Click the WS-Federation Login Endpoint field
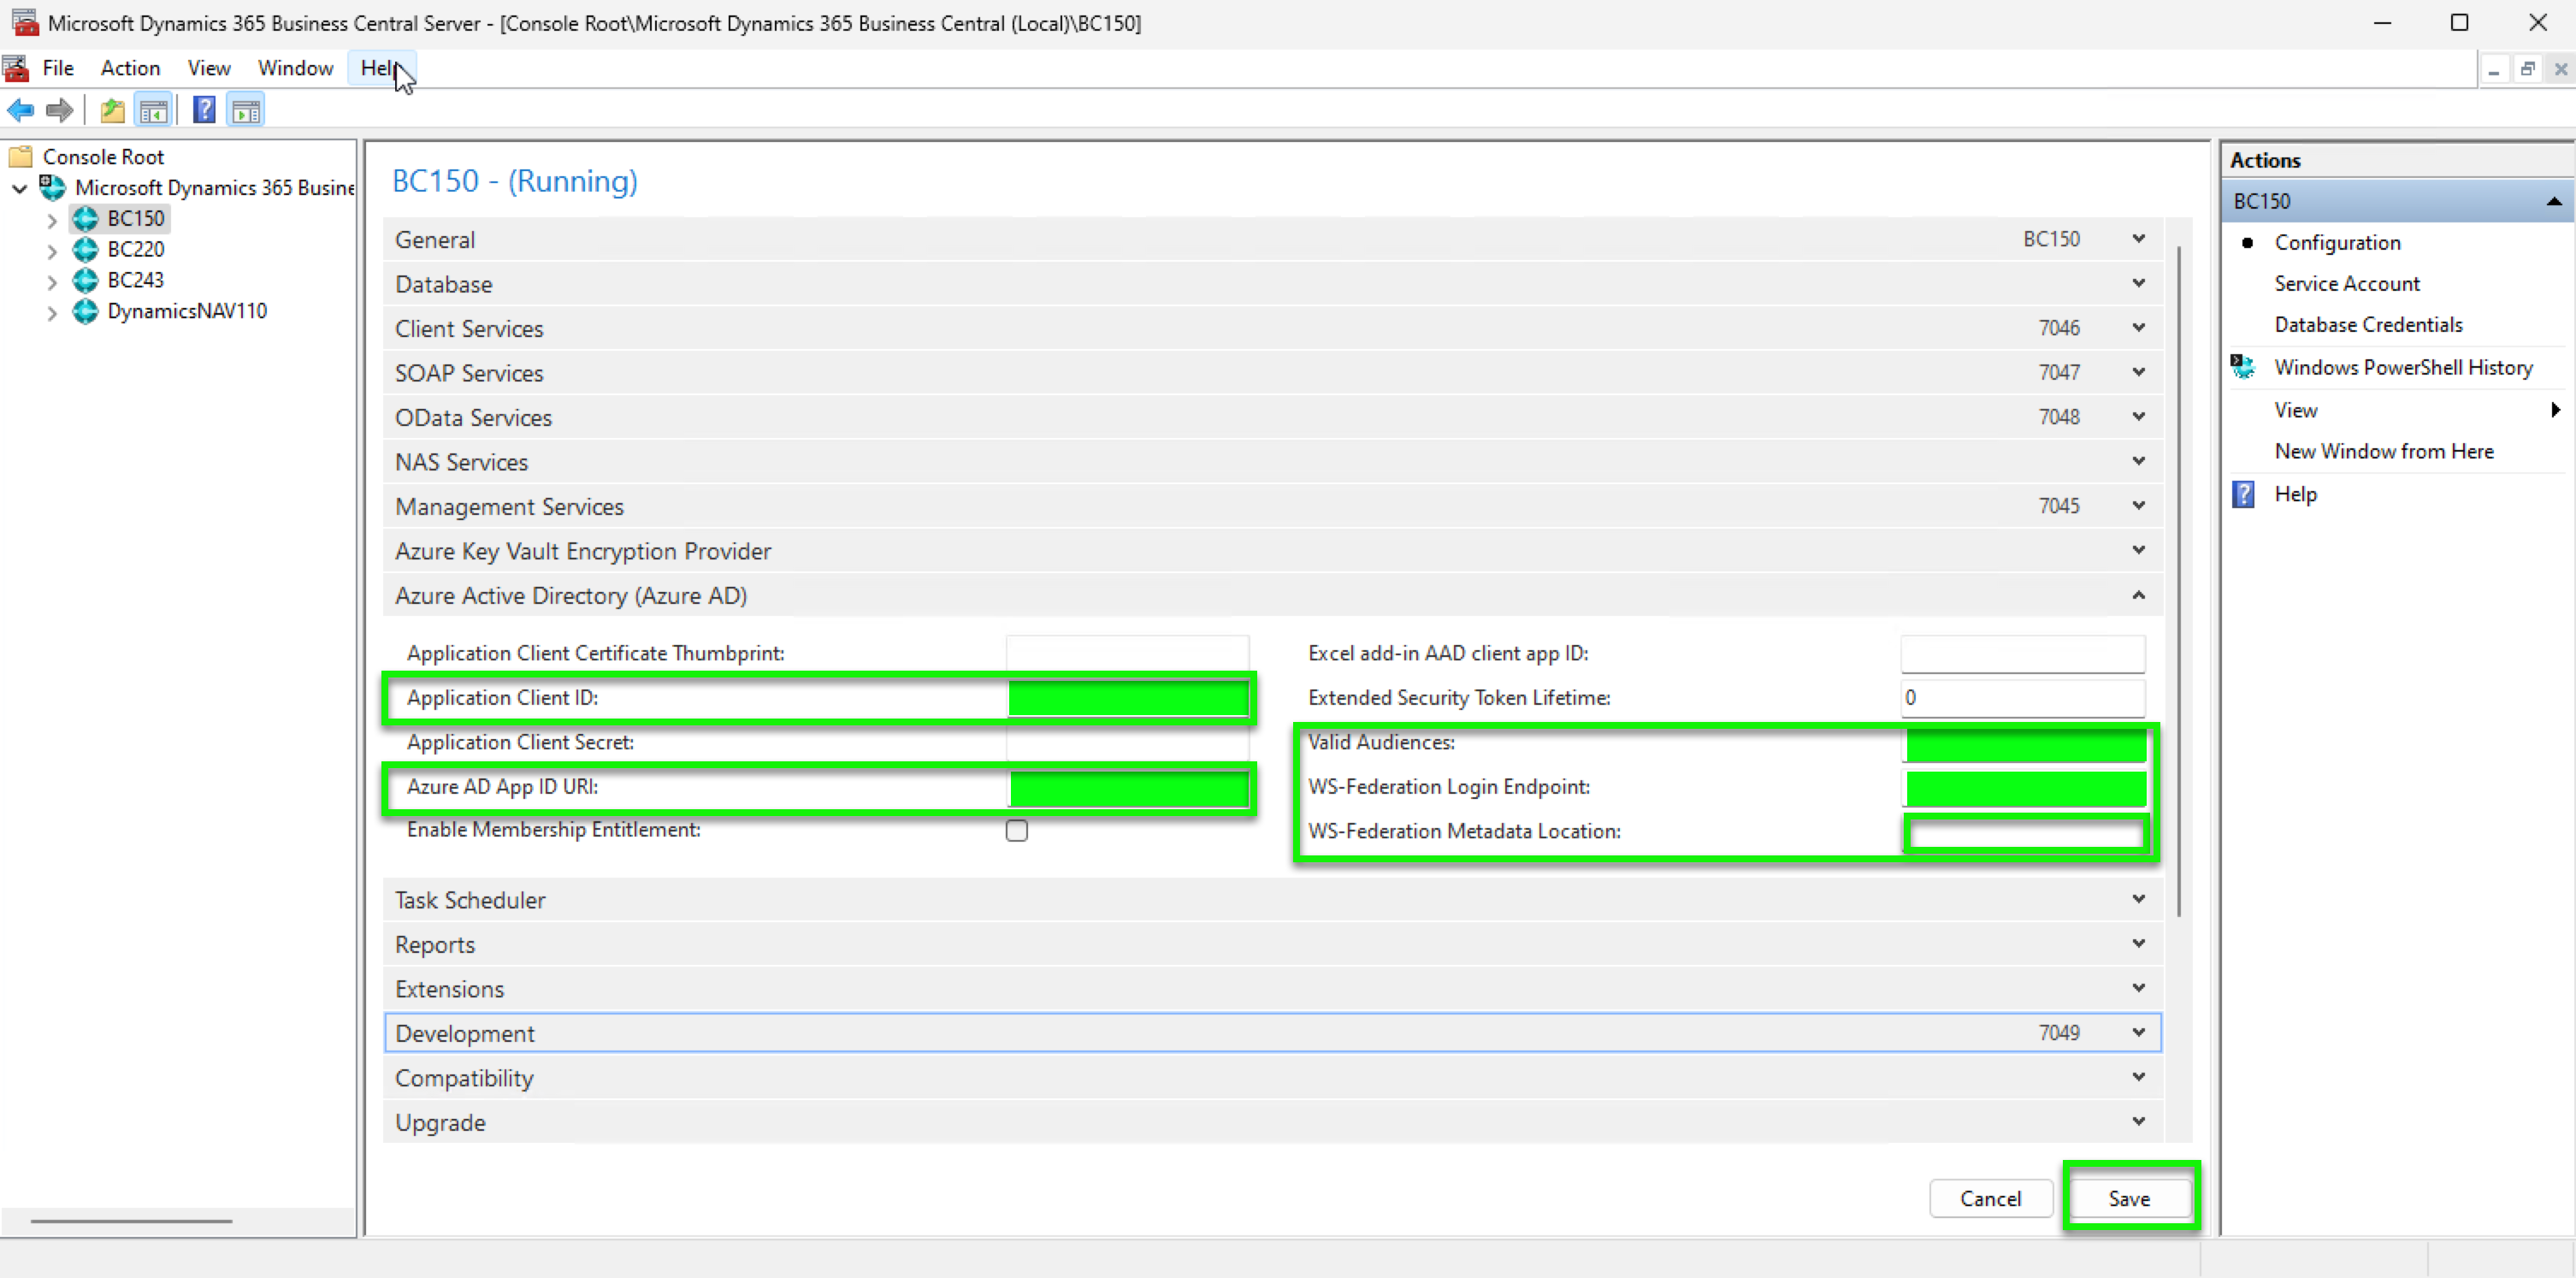Screen dimensions: 2576x1278 [2026, 789]
